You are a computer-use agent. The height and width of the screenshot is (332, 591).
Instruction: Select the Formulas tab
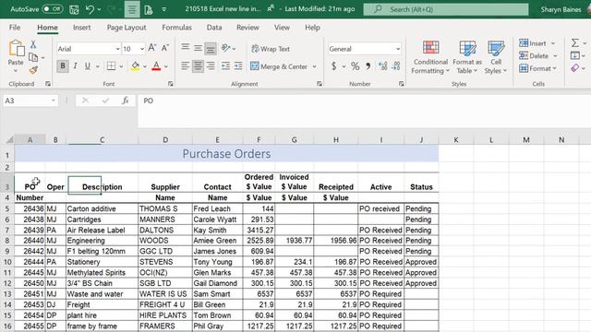(176, 28)
